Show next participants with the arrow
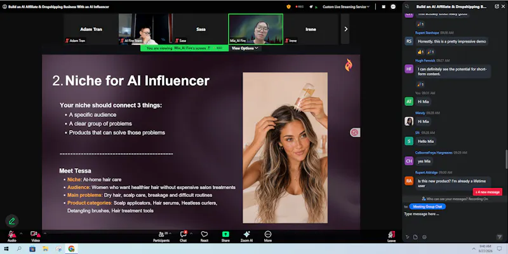This screenshot has height=254, width=508. [345, 29]
